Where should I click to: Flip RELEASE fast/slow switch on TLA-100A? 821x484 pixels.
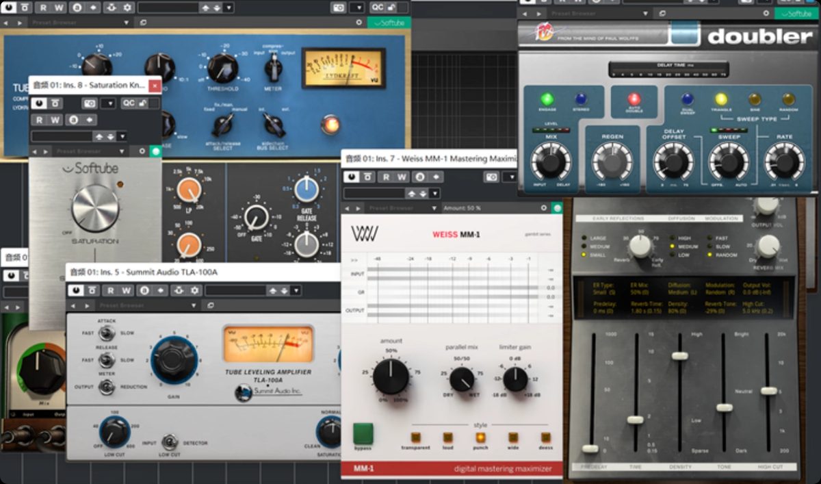point(106,359)
